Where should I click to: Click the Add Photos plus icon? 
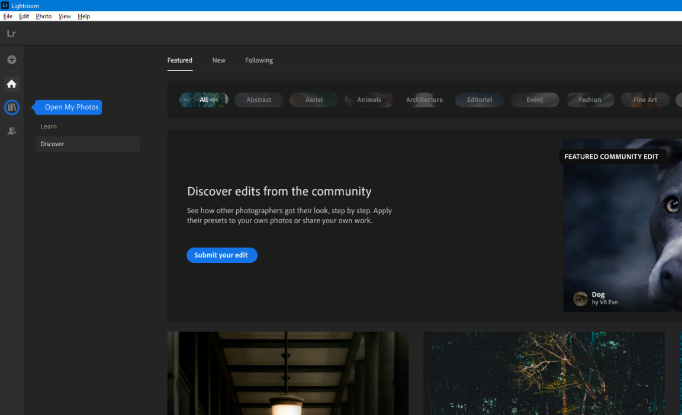(x=12, y=60)
